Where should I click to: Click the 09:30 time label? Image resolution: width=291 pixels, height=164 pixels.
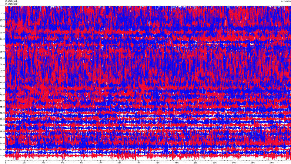(2, 71)
